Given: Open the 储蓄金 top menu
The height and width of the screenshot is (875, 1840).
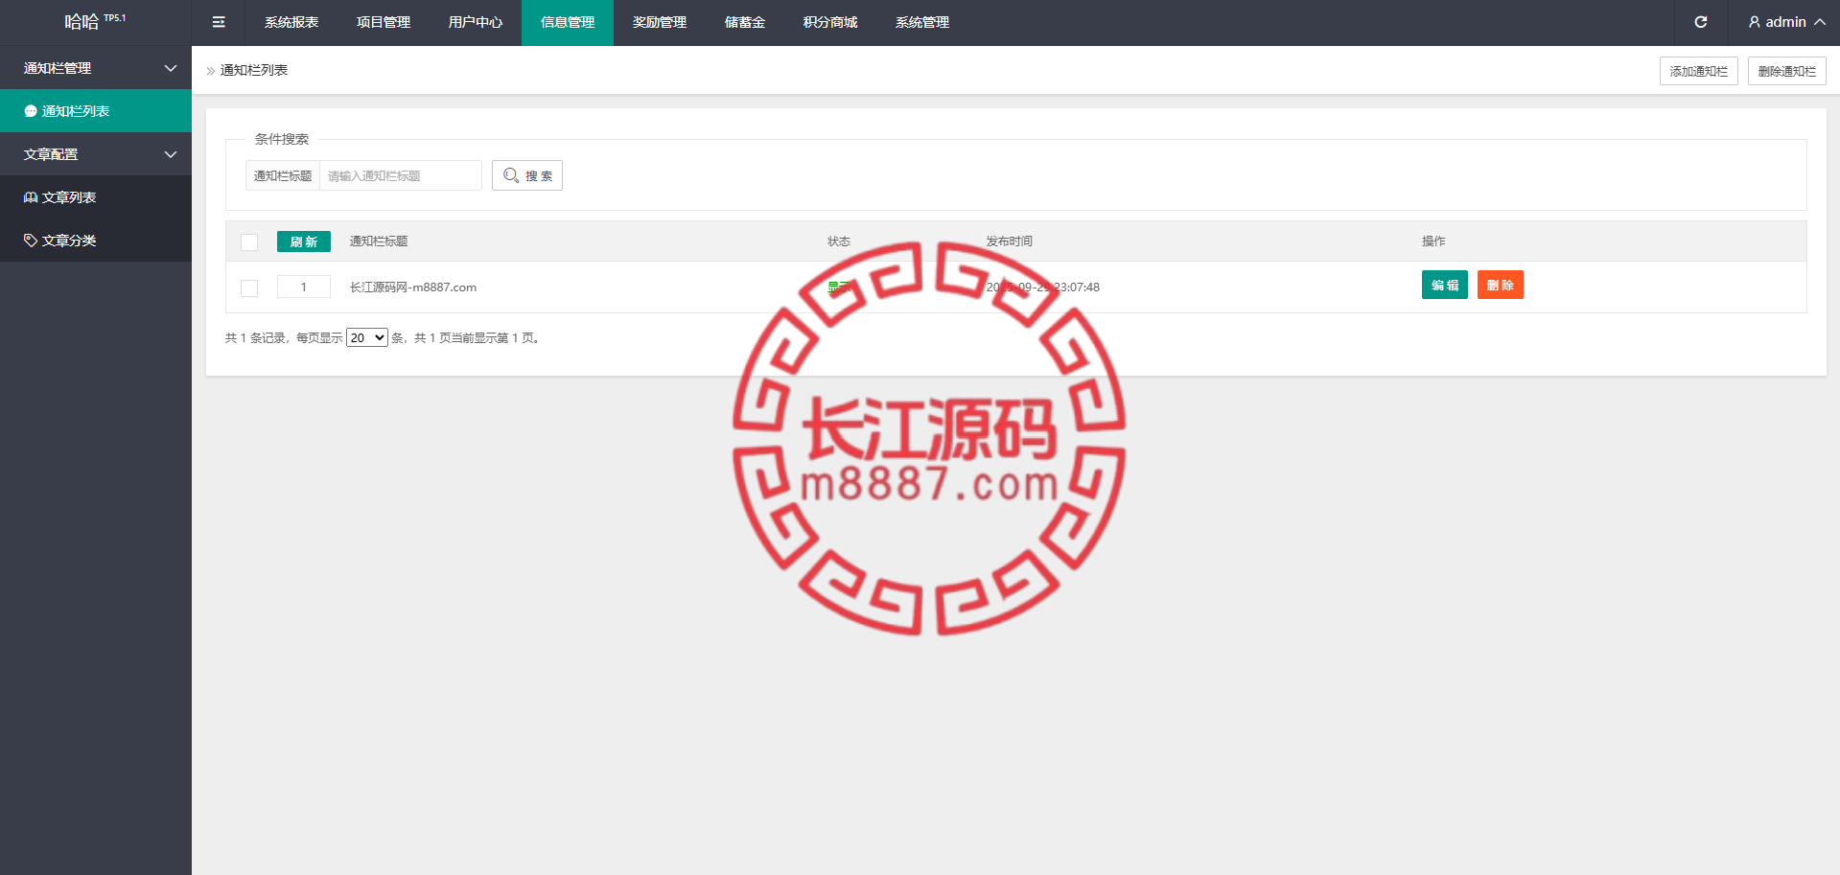Looking at the screenshot, I should point(745,22).
